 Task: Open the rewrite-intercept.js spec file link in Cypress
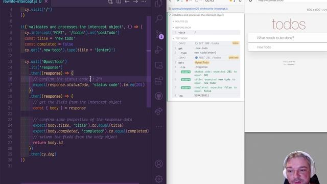tap(200, 9)
